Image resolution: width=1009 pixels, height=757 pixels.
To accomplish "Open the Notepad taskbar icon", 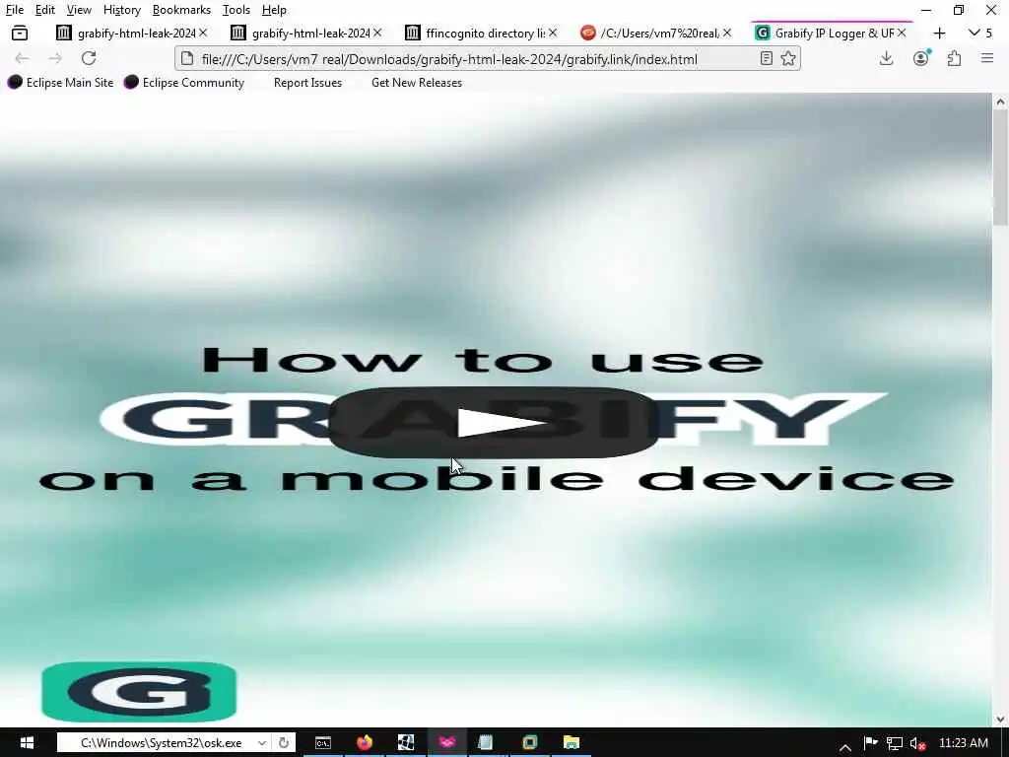I will 486,743.
